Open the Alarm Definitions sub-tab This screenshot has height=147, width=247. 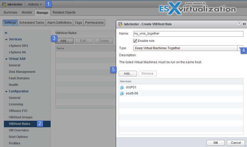tap(59, 23)
